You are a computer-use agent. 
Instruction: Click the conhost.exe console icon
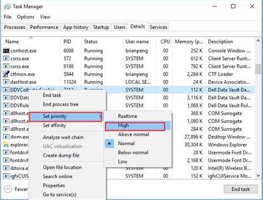click(x=6, y=51)
